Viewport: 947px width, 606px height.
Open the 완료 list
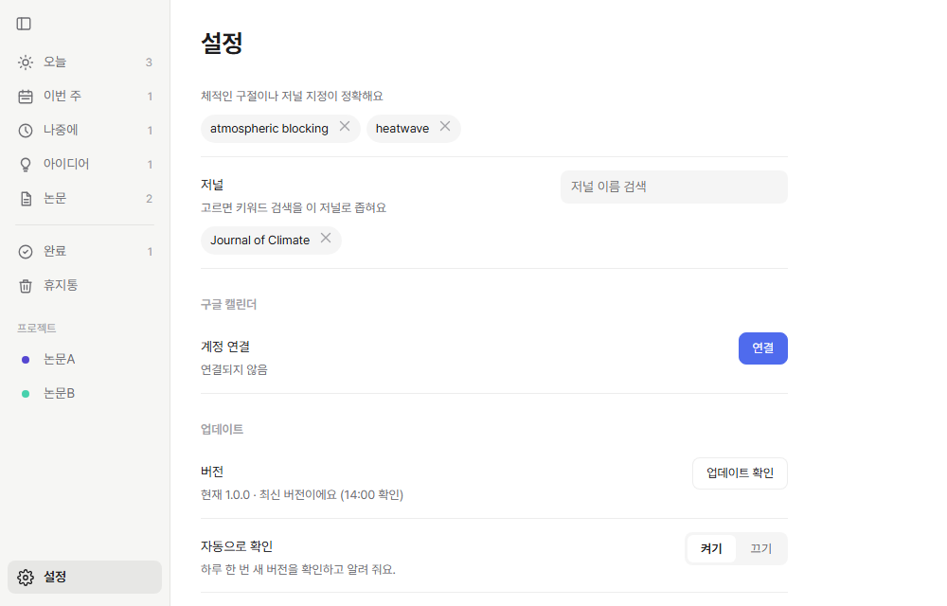click(x=84, y=252)
